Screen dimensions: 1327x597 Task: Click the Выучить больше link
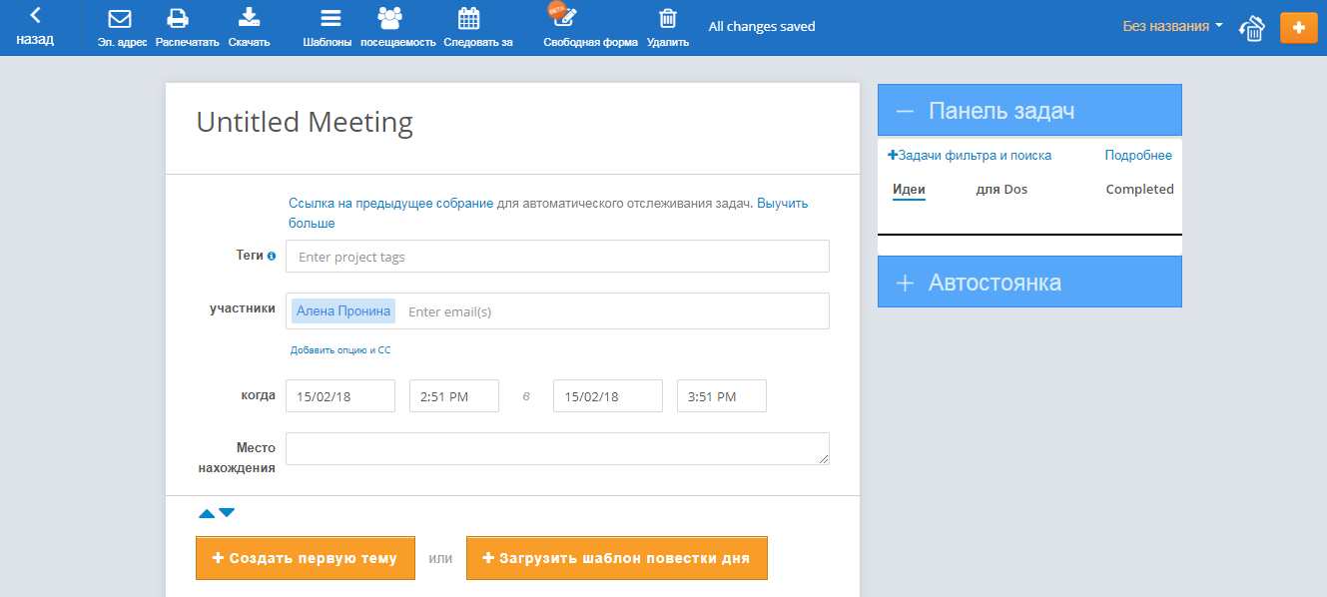(x=548, y=213)
